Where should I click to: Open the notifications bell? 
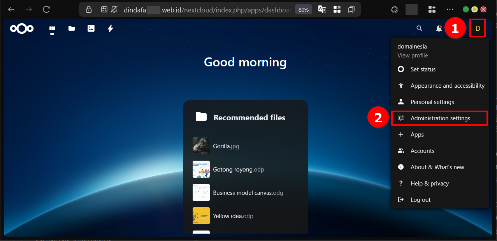[x=439, y=28]
